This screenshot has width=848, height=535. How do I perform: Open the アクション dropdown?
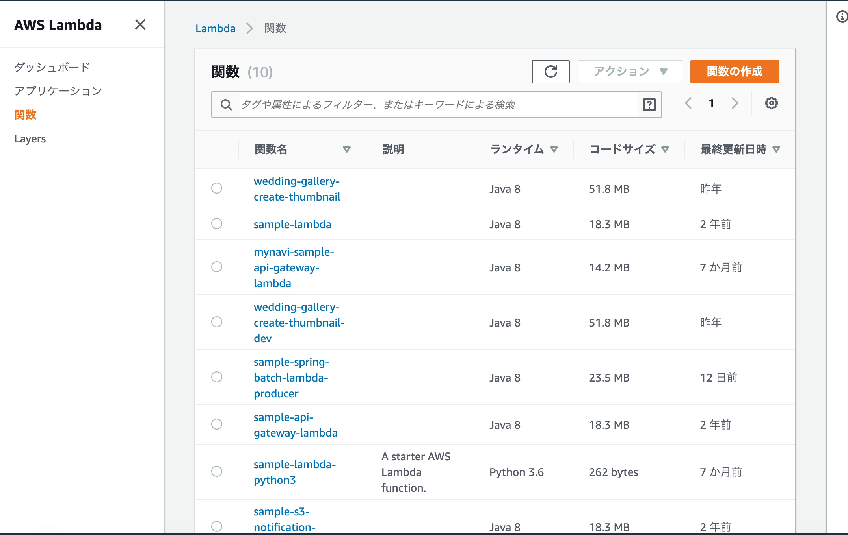pyautogui.click(x=630, y=72)
